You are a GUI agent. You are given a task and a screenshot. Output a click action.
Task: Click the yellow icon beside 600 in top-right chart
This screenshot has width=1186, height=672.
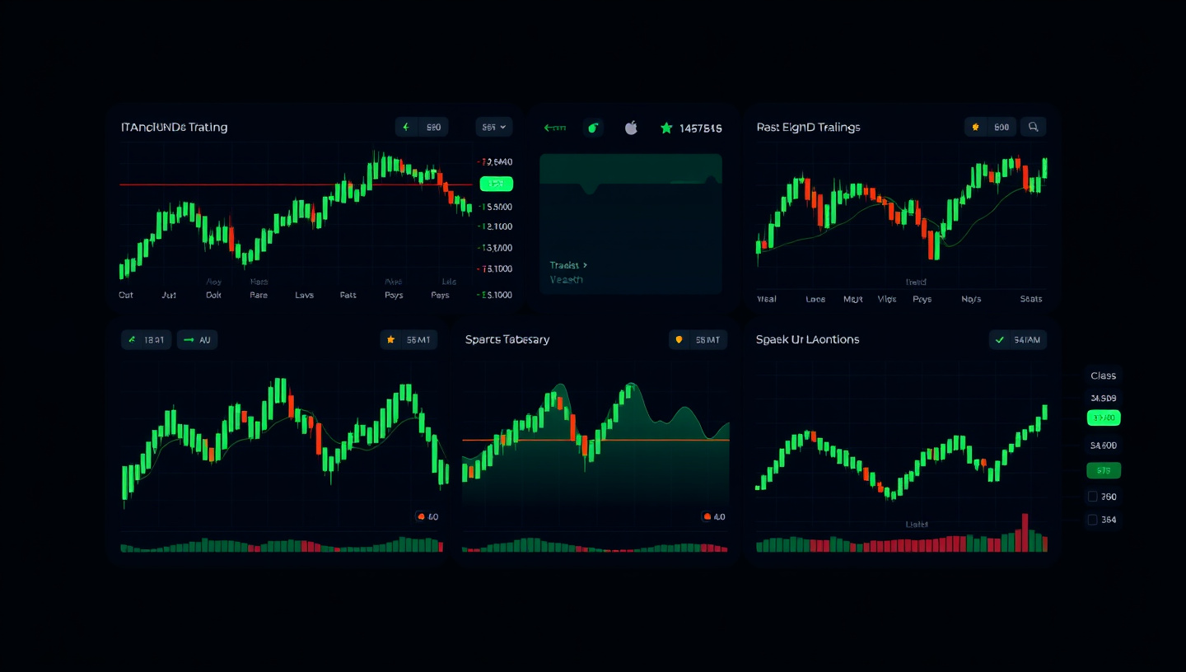[x=976, y=127]
